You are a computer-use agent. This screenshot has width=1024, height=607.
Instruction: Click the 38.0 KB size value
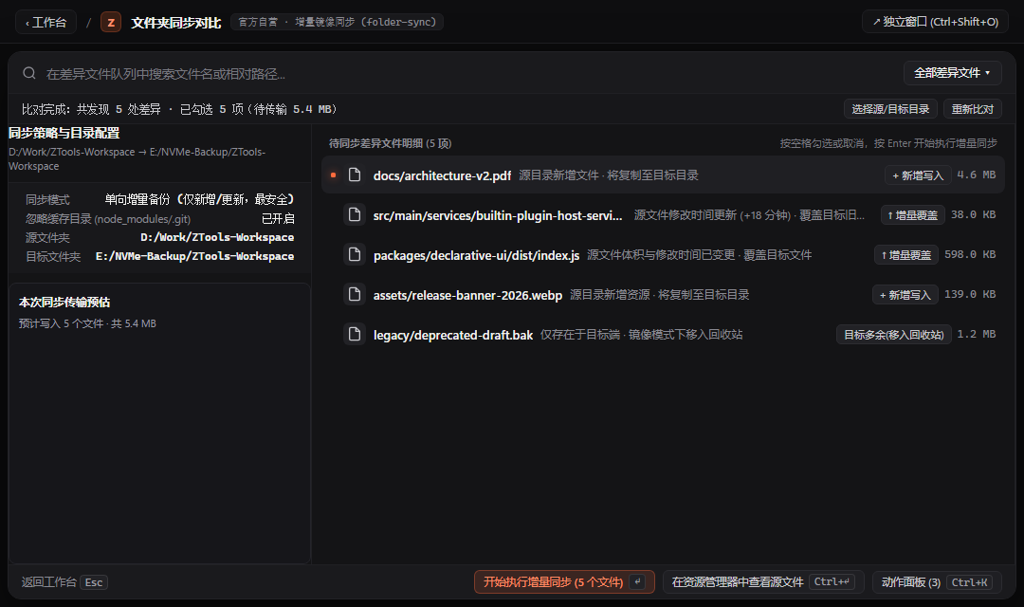click(973, 214)
